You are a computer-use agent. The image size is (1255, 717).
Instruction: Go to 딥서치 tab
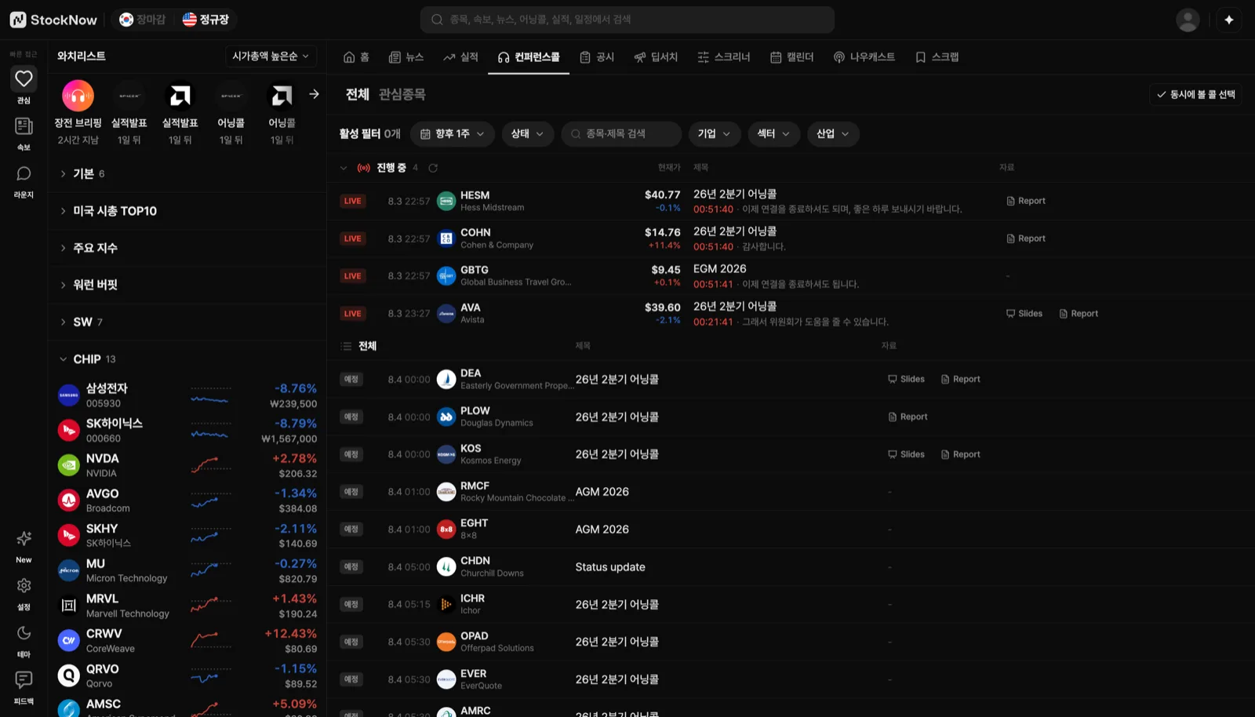click(657, 57)
